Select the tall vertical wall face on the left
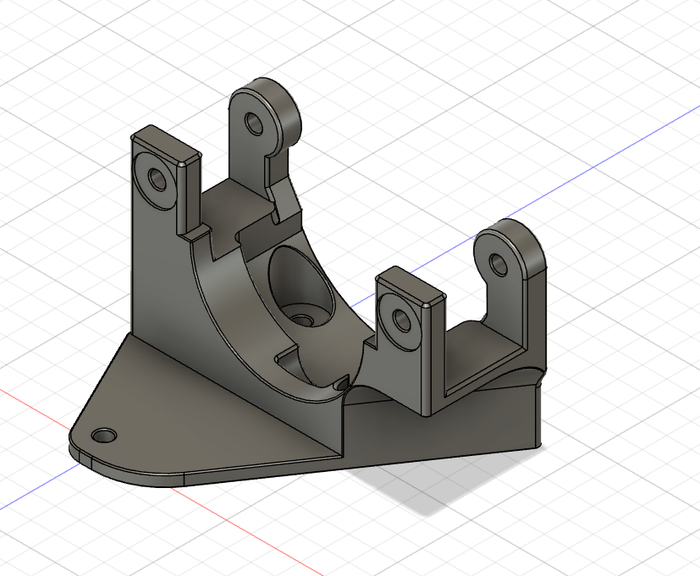The width and height of the screenshot is (700, 576). (x=161, y=279)
